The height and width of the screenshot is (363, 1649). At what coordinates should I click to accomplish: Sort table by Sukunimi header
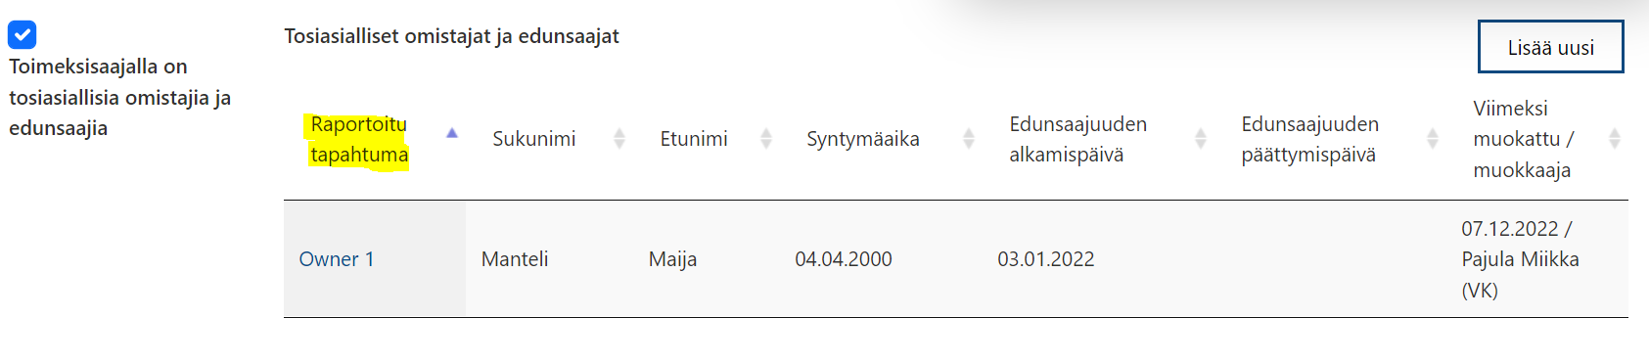533,139
